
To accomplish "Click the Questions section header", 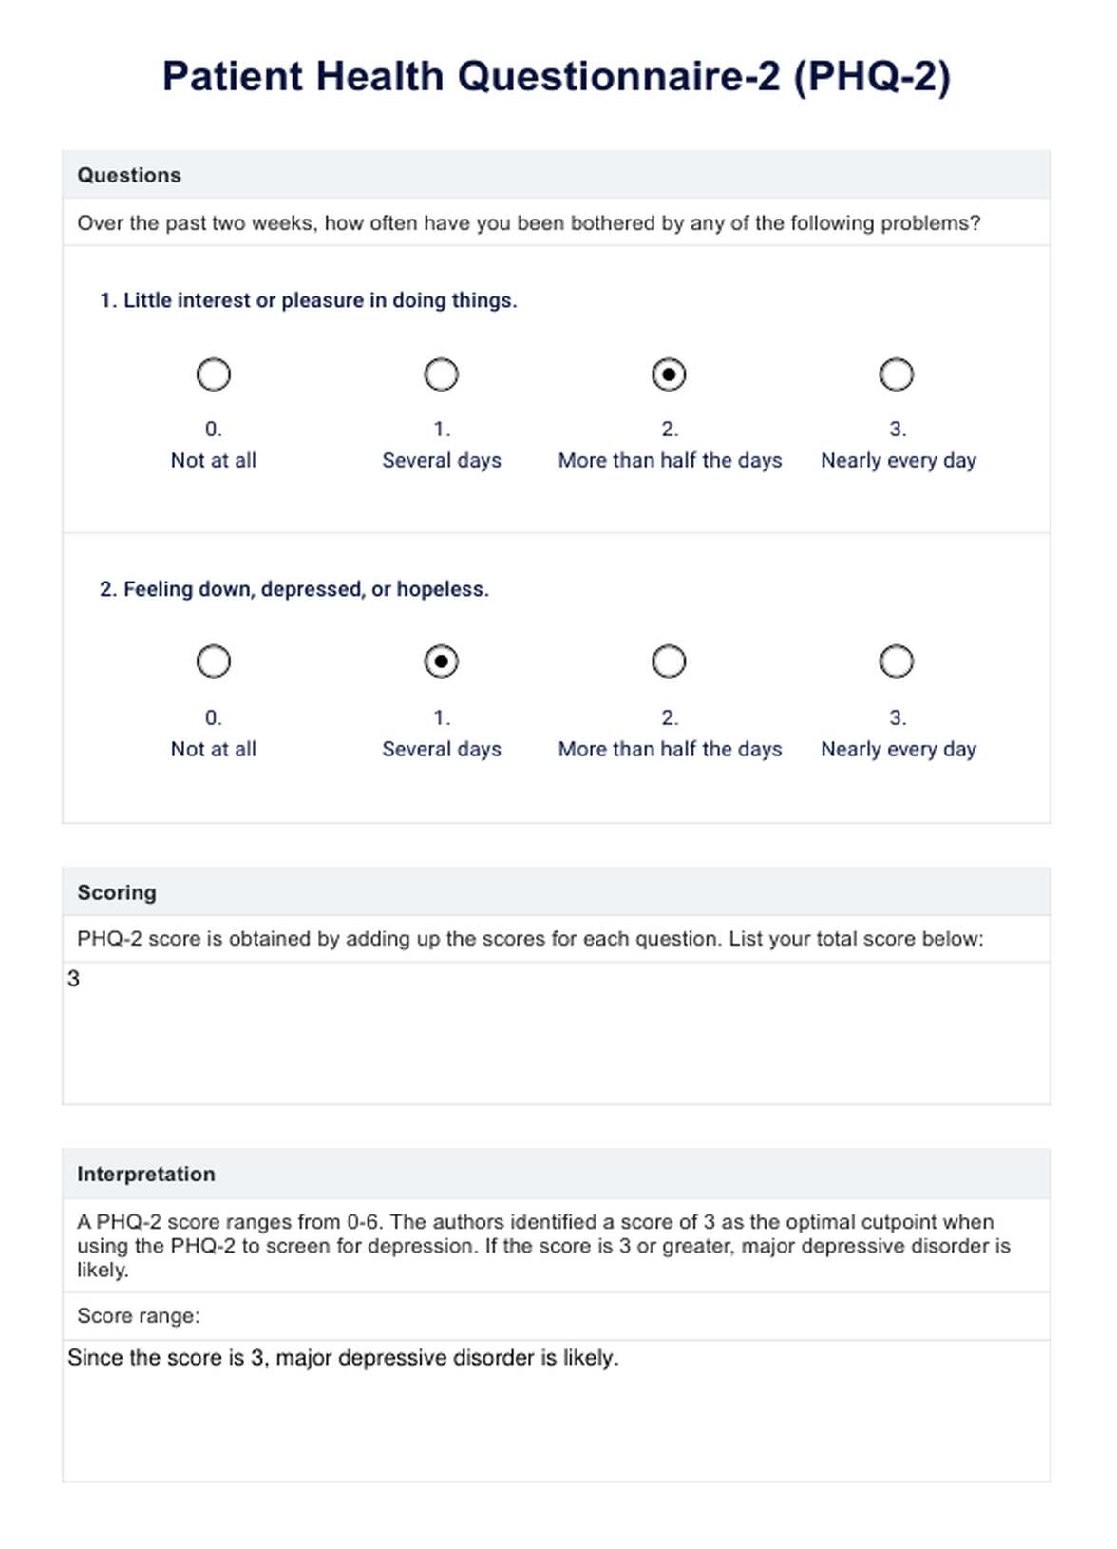I will pyautogui.click(x=129, y=175).
